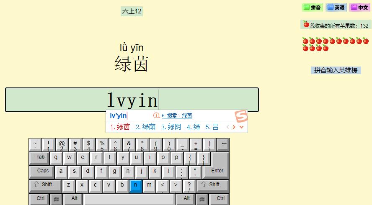Viewport: 372px width, 205px height.
Task: Click the space bar key
Action: point(129,200)
